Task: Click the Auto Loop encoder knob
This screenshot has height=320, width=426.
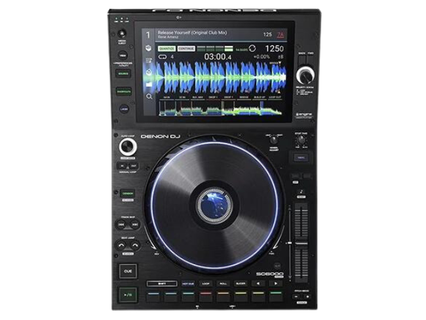Action: click(128, 147)
